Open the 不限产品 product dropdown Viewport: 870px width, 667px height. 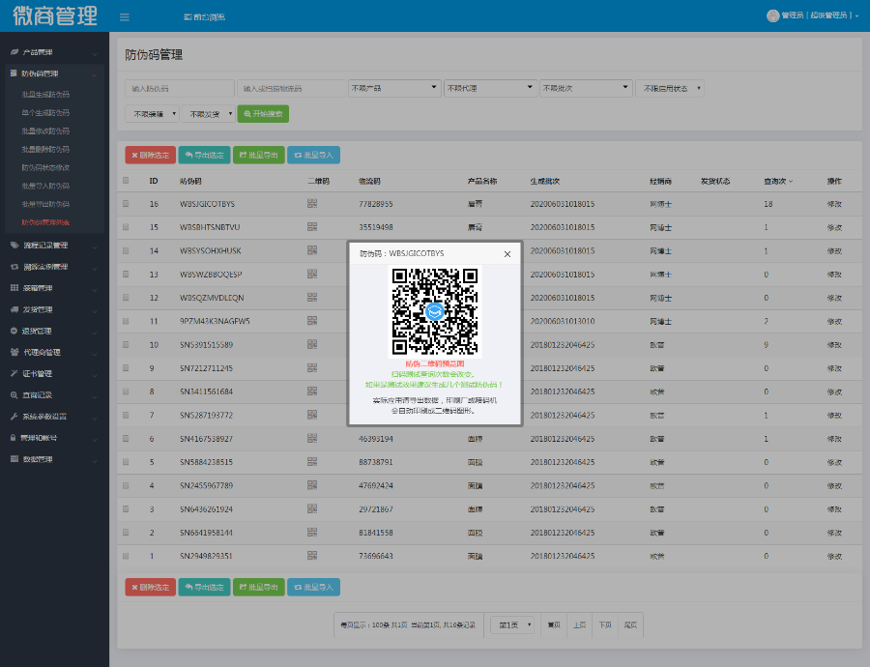click(x=394, y=88)
